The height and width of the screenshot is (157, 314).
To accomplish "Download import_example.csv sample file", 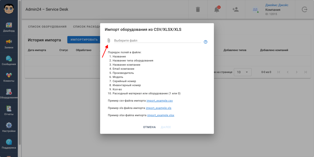I will 160,100.
